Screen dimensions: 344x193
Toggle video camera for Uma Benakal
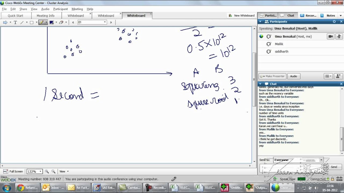pos(331,36)
